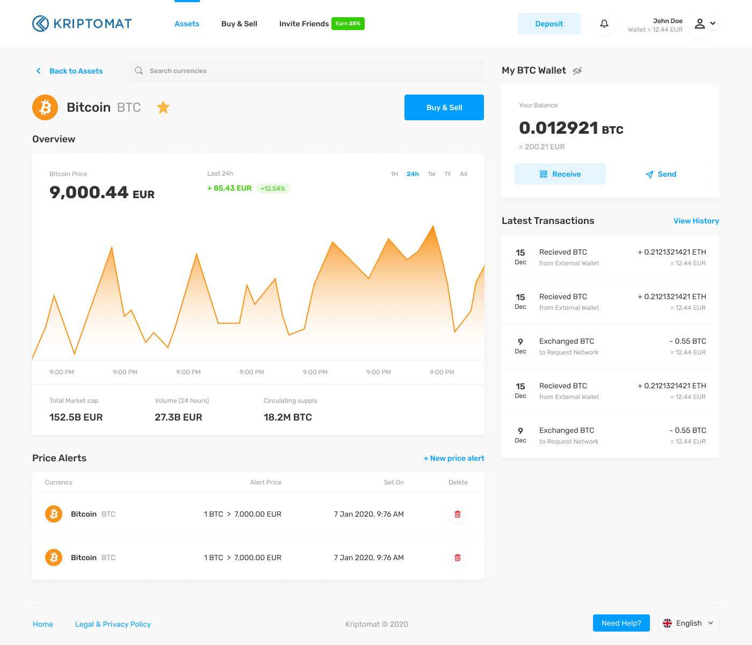
Task: Open Invite Friends page
Action: pyautogui.click(x=304, y=24)
